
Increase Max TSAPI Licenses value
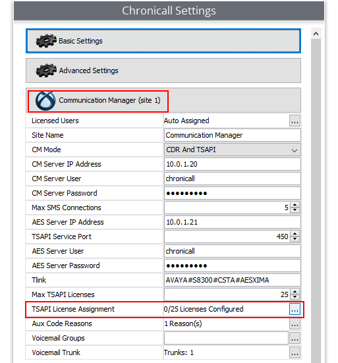tap(295, 292)
